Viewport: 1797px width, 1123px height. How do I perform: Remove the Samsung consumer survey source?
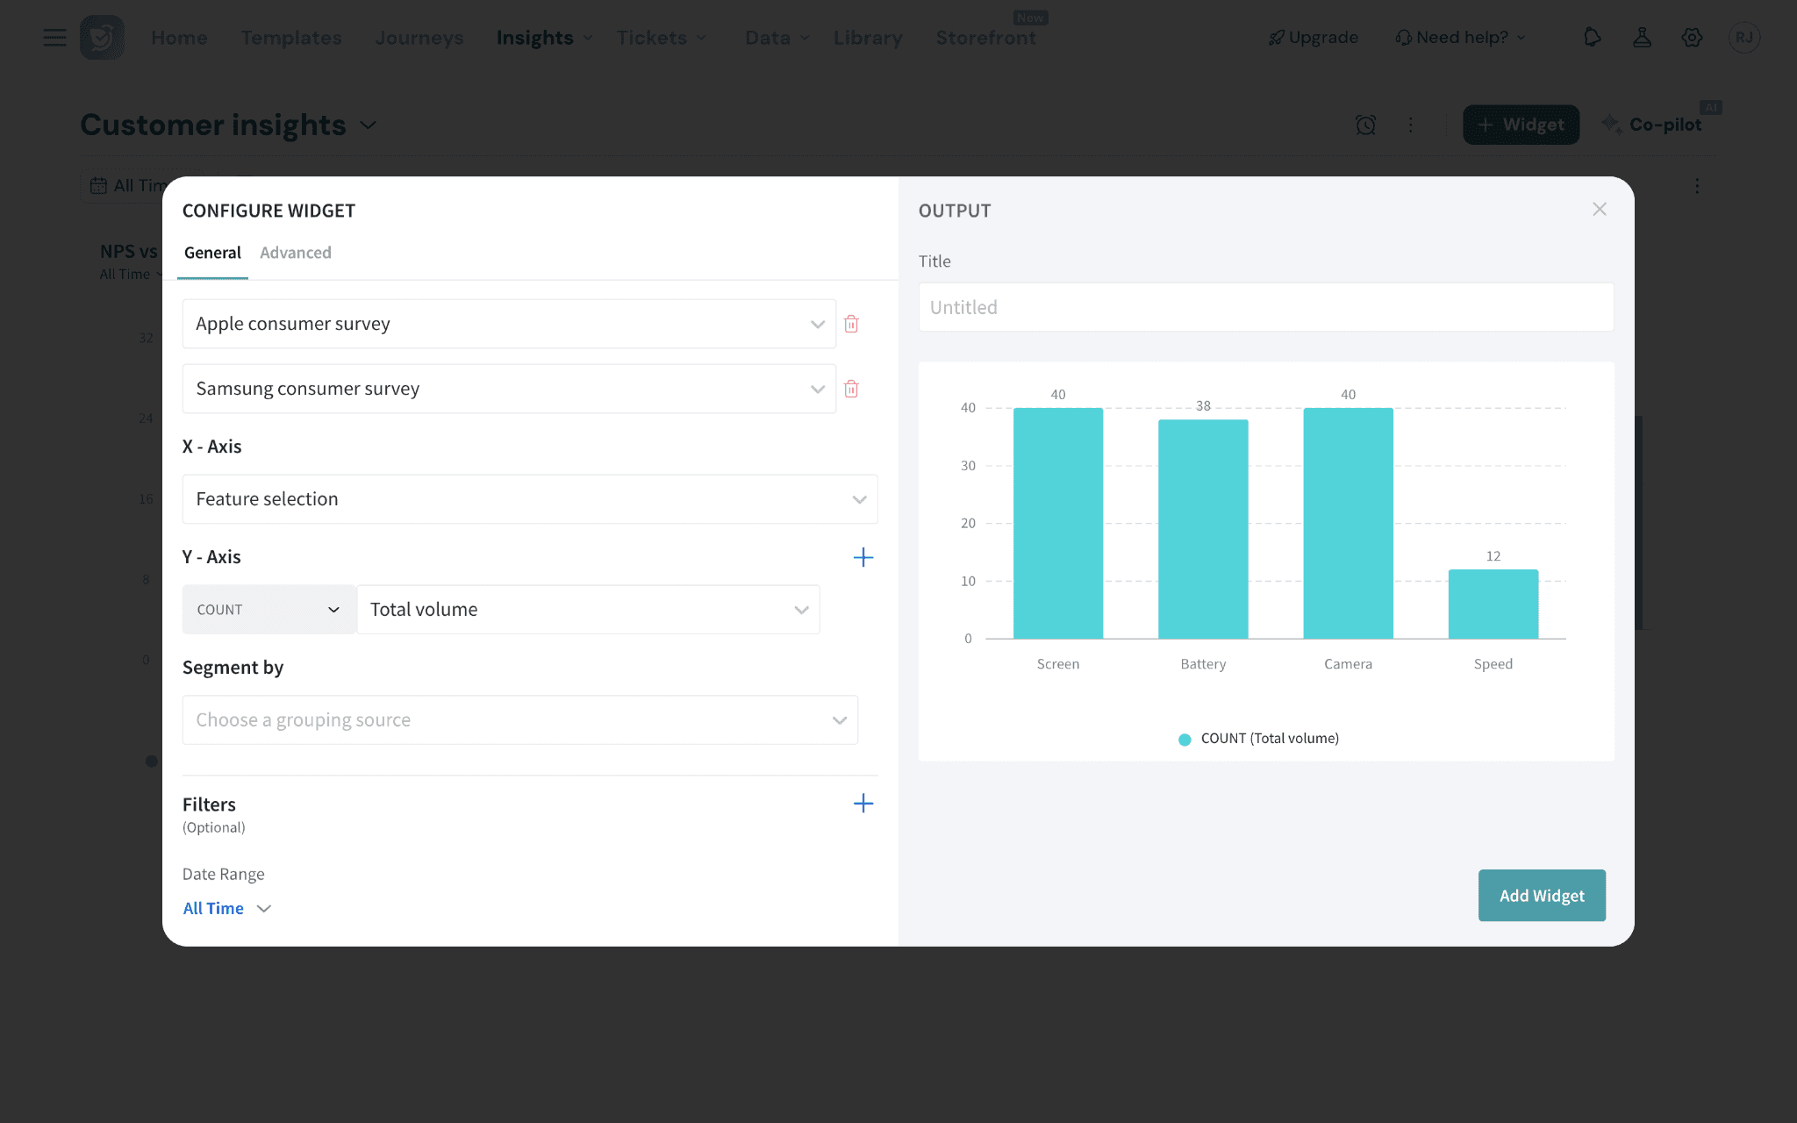(850, 389)
